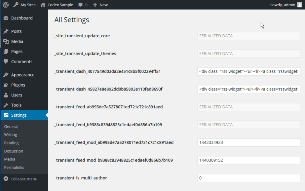Screen dimensions: 305x191
Task: Collapse the sidebar menu
Action: coord(21,179)
